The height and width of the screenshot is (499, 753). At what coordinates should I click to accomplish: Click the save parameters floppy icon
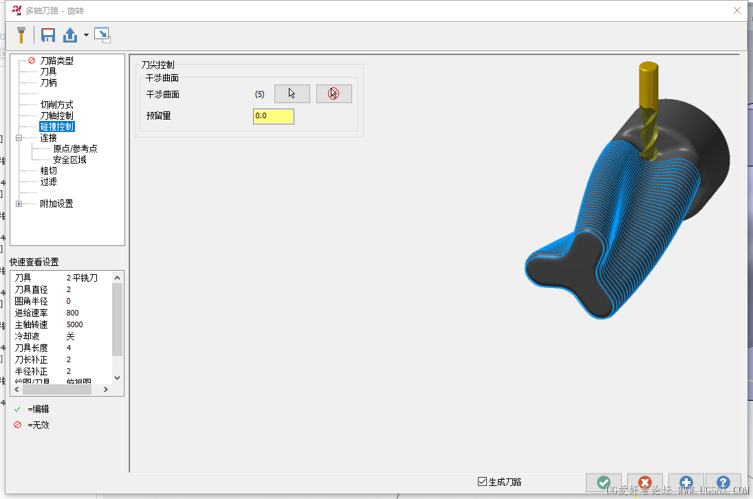click(48, 35)
